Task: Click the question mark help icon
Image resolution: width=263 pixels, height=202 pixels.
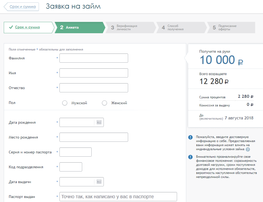Action: click(x=248, y=149)
